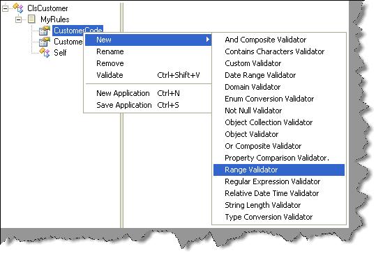This screenshot has width=376, height=253.
Task: Click the second Customer property icon
Action: tap(45, 42)
